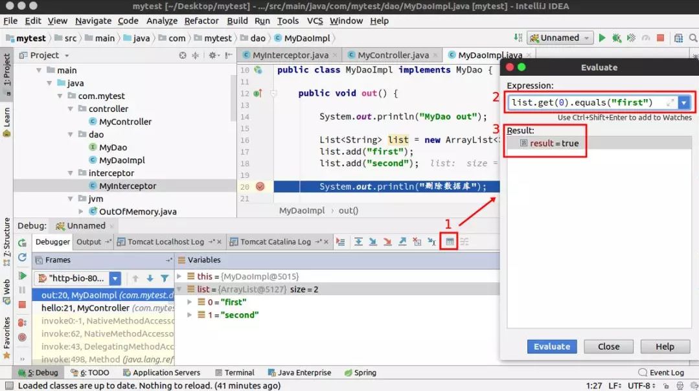Open the VCS menu
Viewport: 699px width, 391px height.
(x=315, y=21)
